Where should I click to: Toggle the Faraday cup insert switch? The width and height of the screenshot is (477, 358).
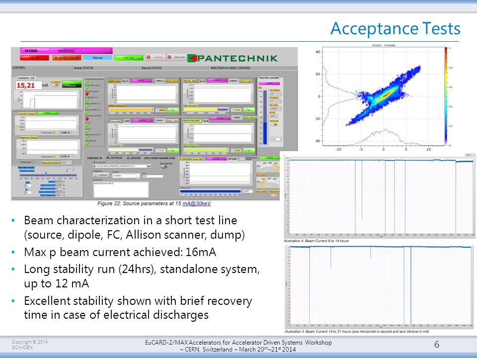point(55,85)
